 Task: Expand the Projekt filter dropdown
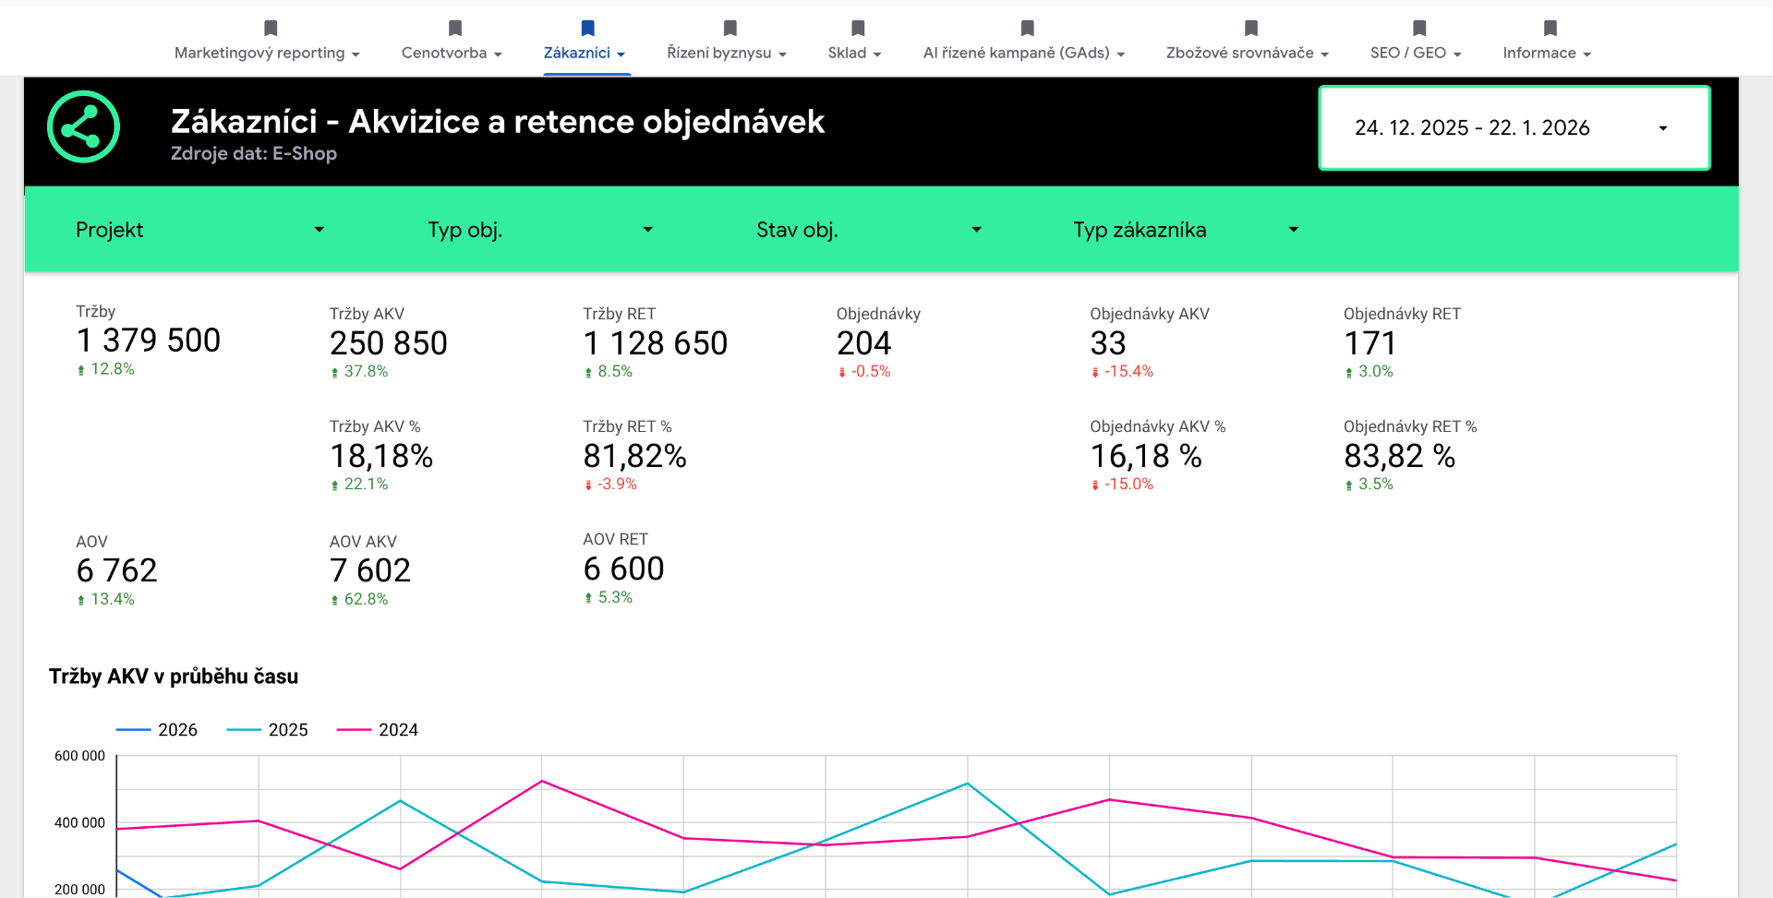click(200, 230)
